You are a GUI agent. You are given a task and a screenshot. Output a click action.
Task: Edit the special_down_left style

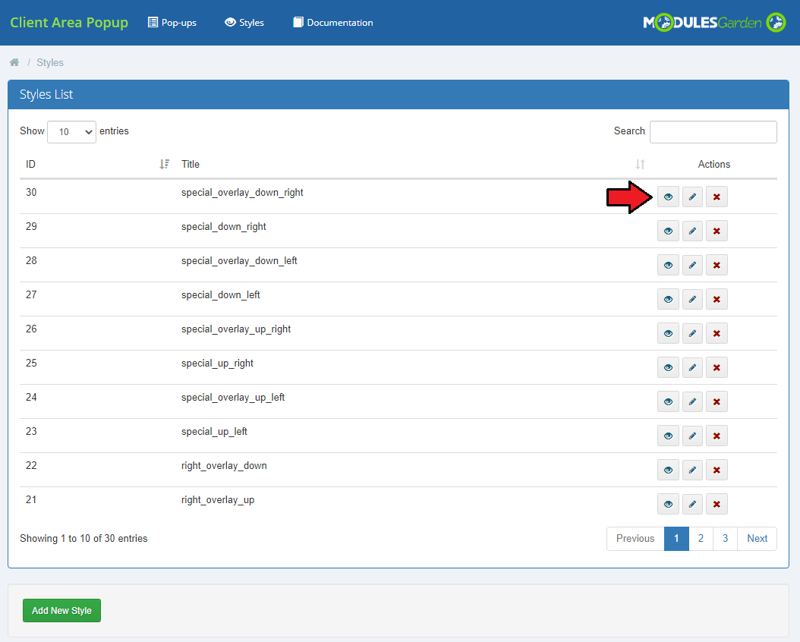[692, 299]
